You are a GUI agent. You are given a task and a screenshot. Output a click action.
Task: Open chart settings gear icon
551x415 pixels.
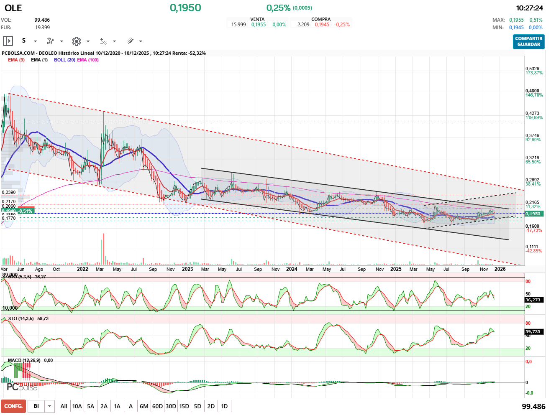76,41
